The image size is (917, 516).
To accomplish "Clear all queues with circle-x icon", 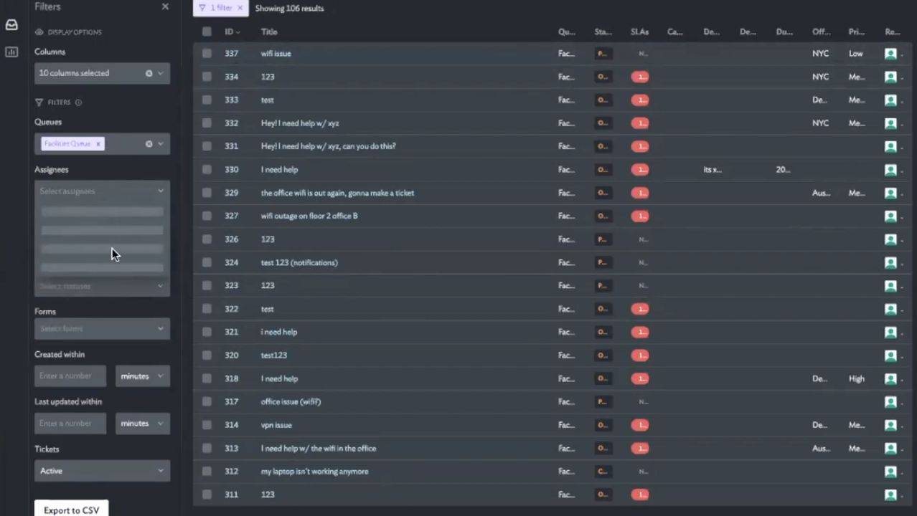I will tap(149, 144).
